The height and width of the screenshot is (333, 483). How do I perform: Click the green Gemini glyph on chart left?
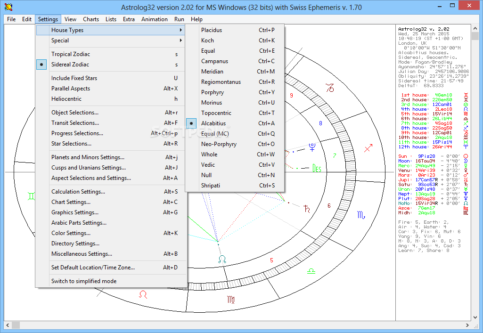[x=32, y=196]
